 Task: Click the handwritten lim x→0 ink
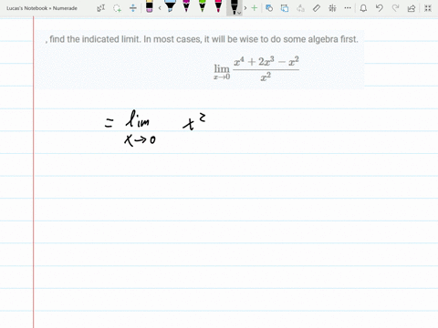(x=141, y=128)
